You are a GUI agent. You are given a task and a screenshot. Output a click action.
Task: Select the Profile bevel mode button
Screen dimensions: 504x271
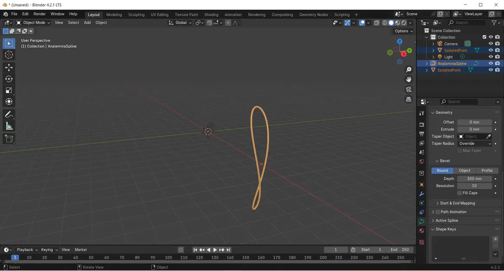[x=487, y=170]
